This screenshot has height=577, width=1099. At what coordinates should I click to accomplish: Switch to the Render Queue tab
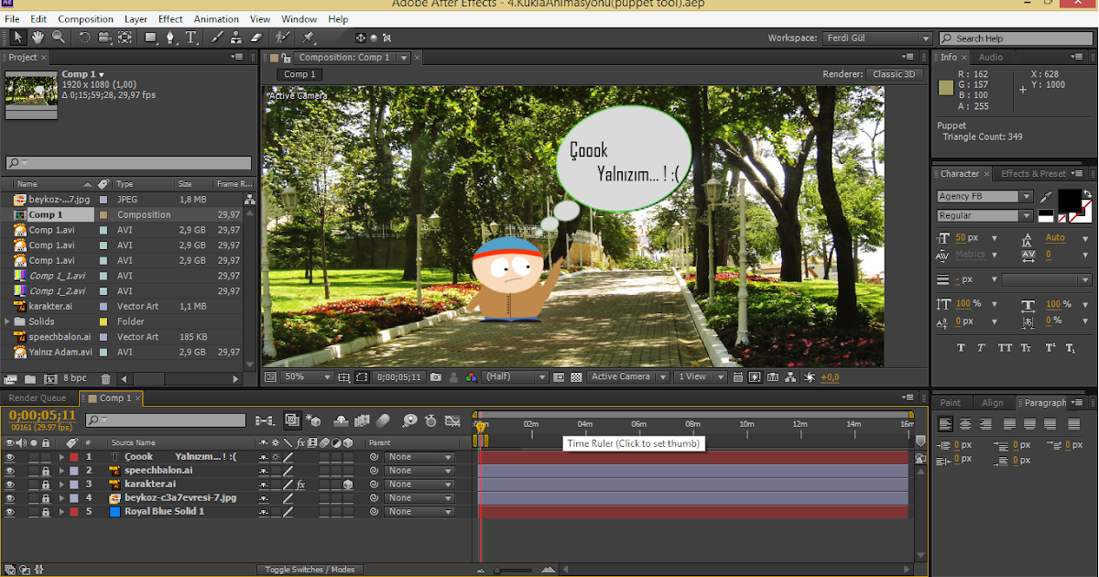(37, 398)
